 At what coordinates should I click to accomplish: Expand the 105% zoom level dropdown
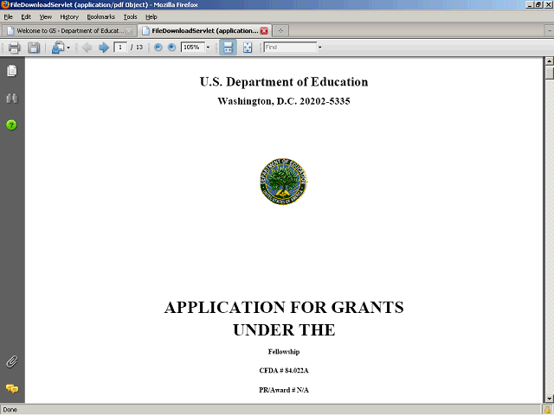[209, 48]
